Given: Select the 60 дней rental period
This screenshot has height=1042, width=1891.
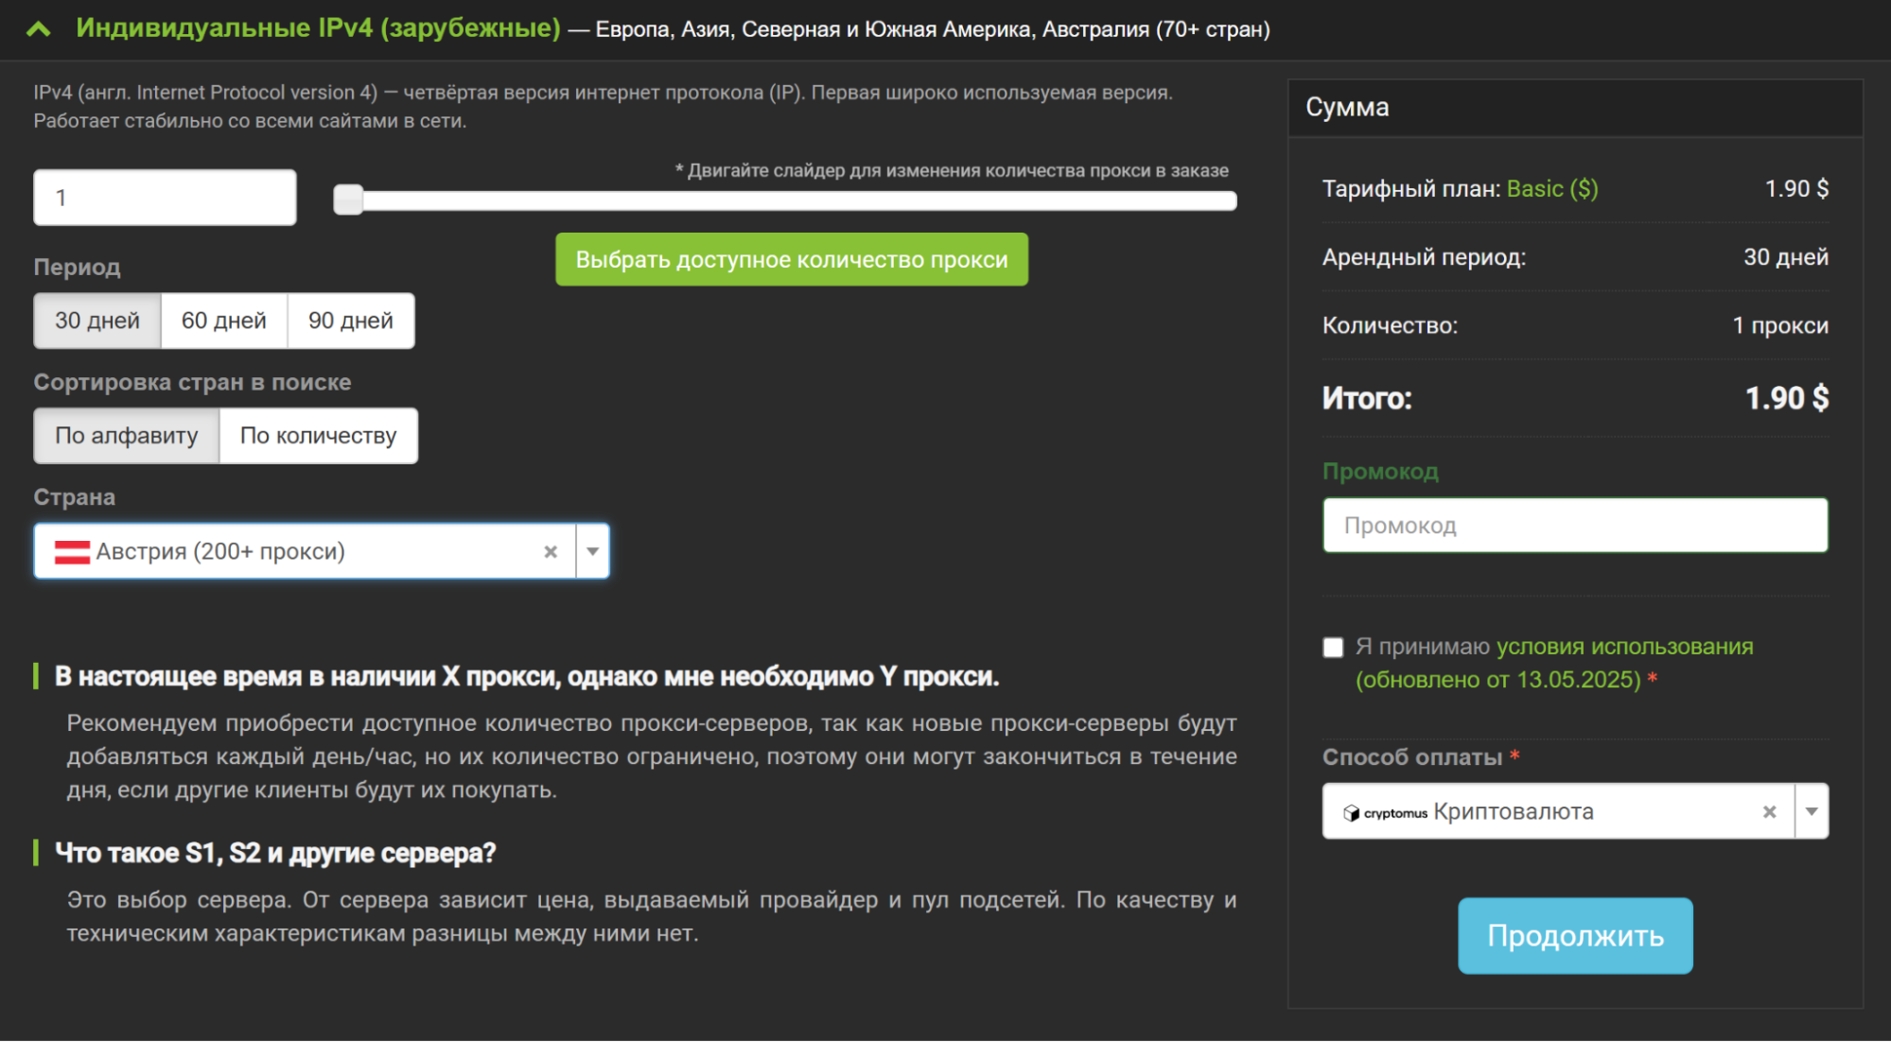Looking at the screenshot, I should click(x=224, y=321).
